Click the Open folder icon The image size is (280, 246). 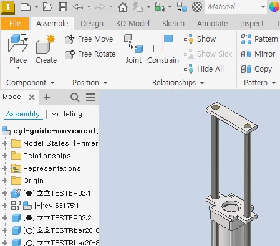[47, 7]
